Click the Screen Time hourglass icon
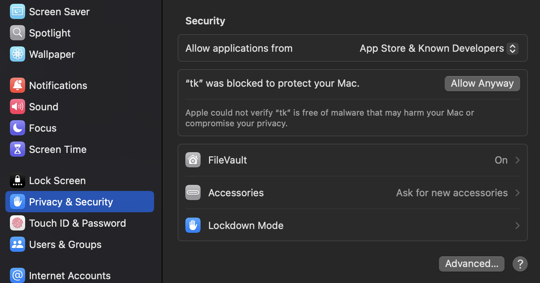Viewport: 540px width, 283px height. click(x=17, y=149)
